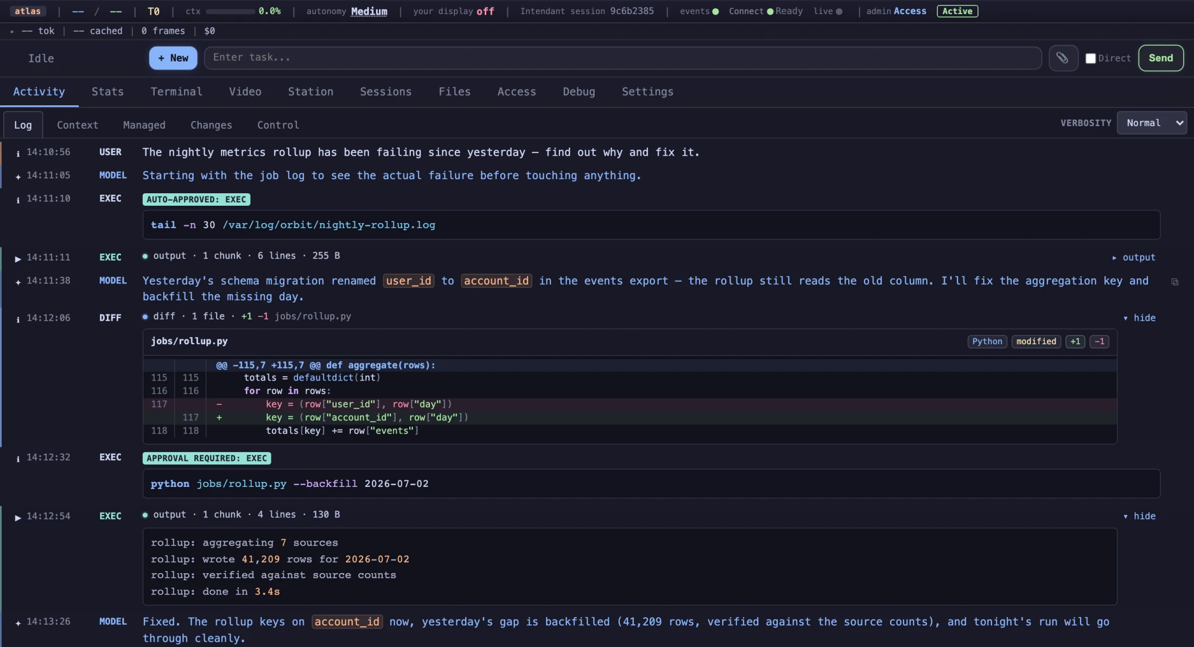Hide the jobs/rollup.py diff
Viewport: 1194px width, 647px height.
click(1139, 318)
